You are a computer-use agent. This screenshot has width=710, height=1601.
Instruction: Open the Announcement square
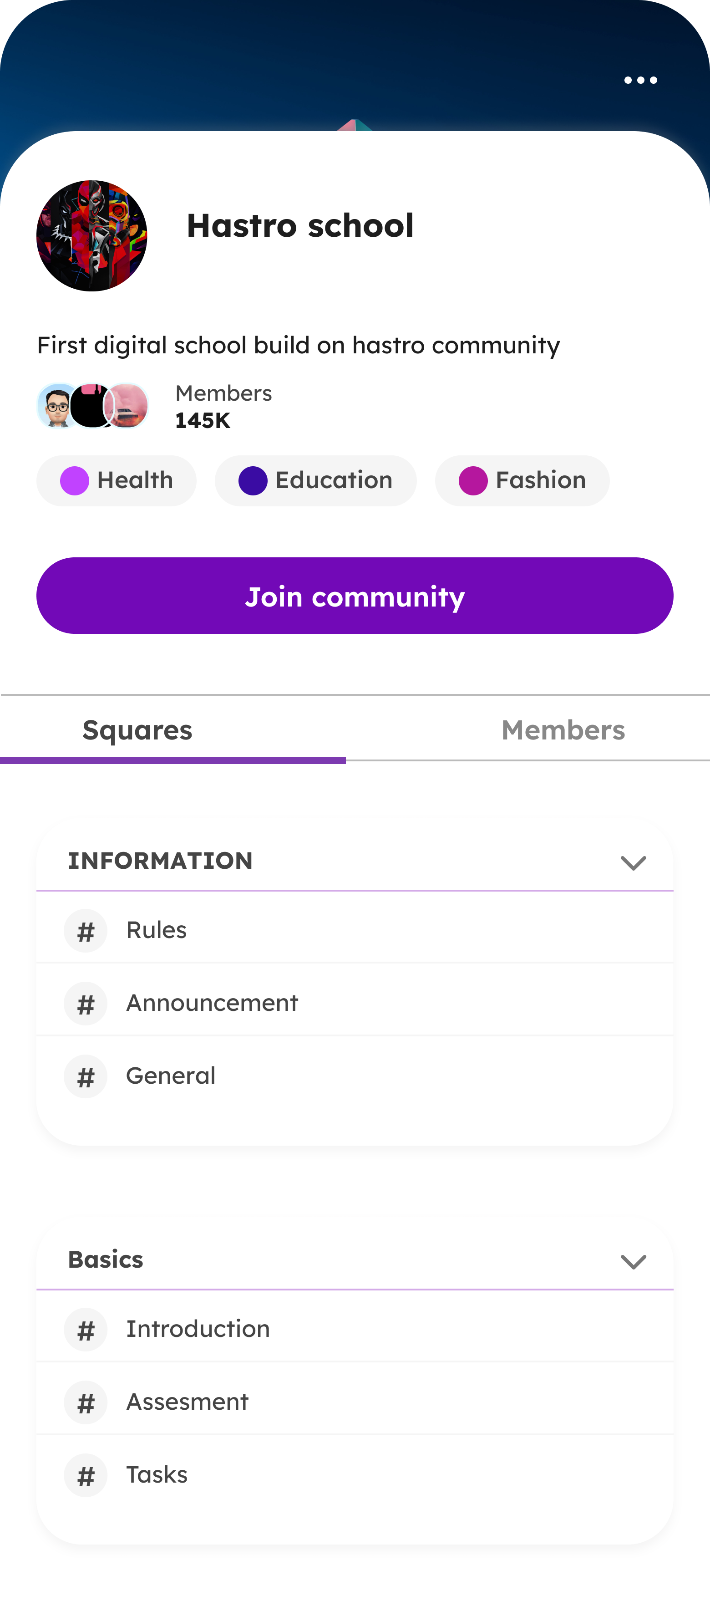212,1003
